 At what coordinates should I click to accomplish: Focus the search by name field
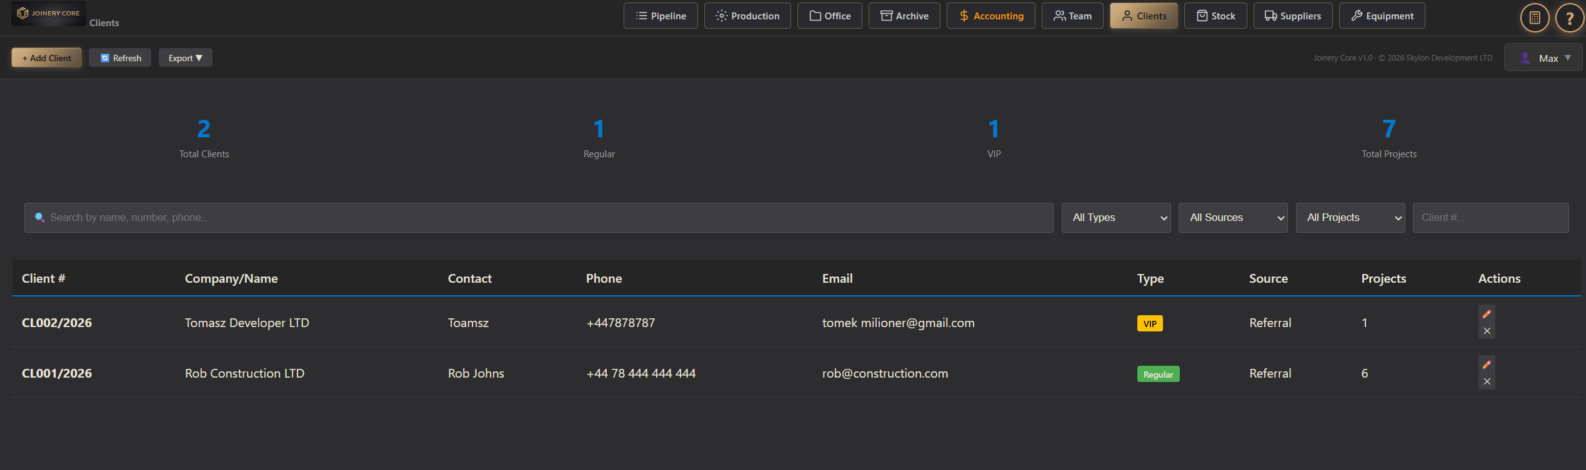(539, 218)
